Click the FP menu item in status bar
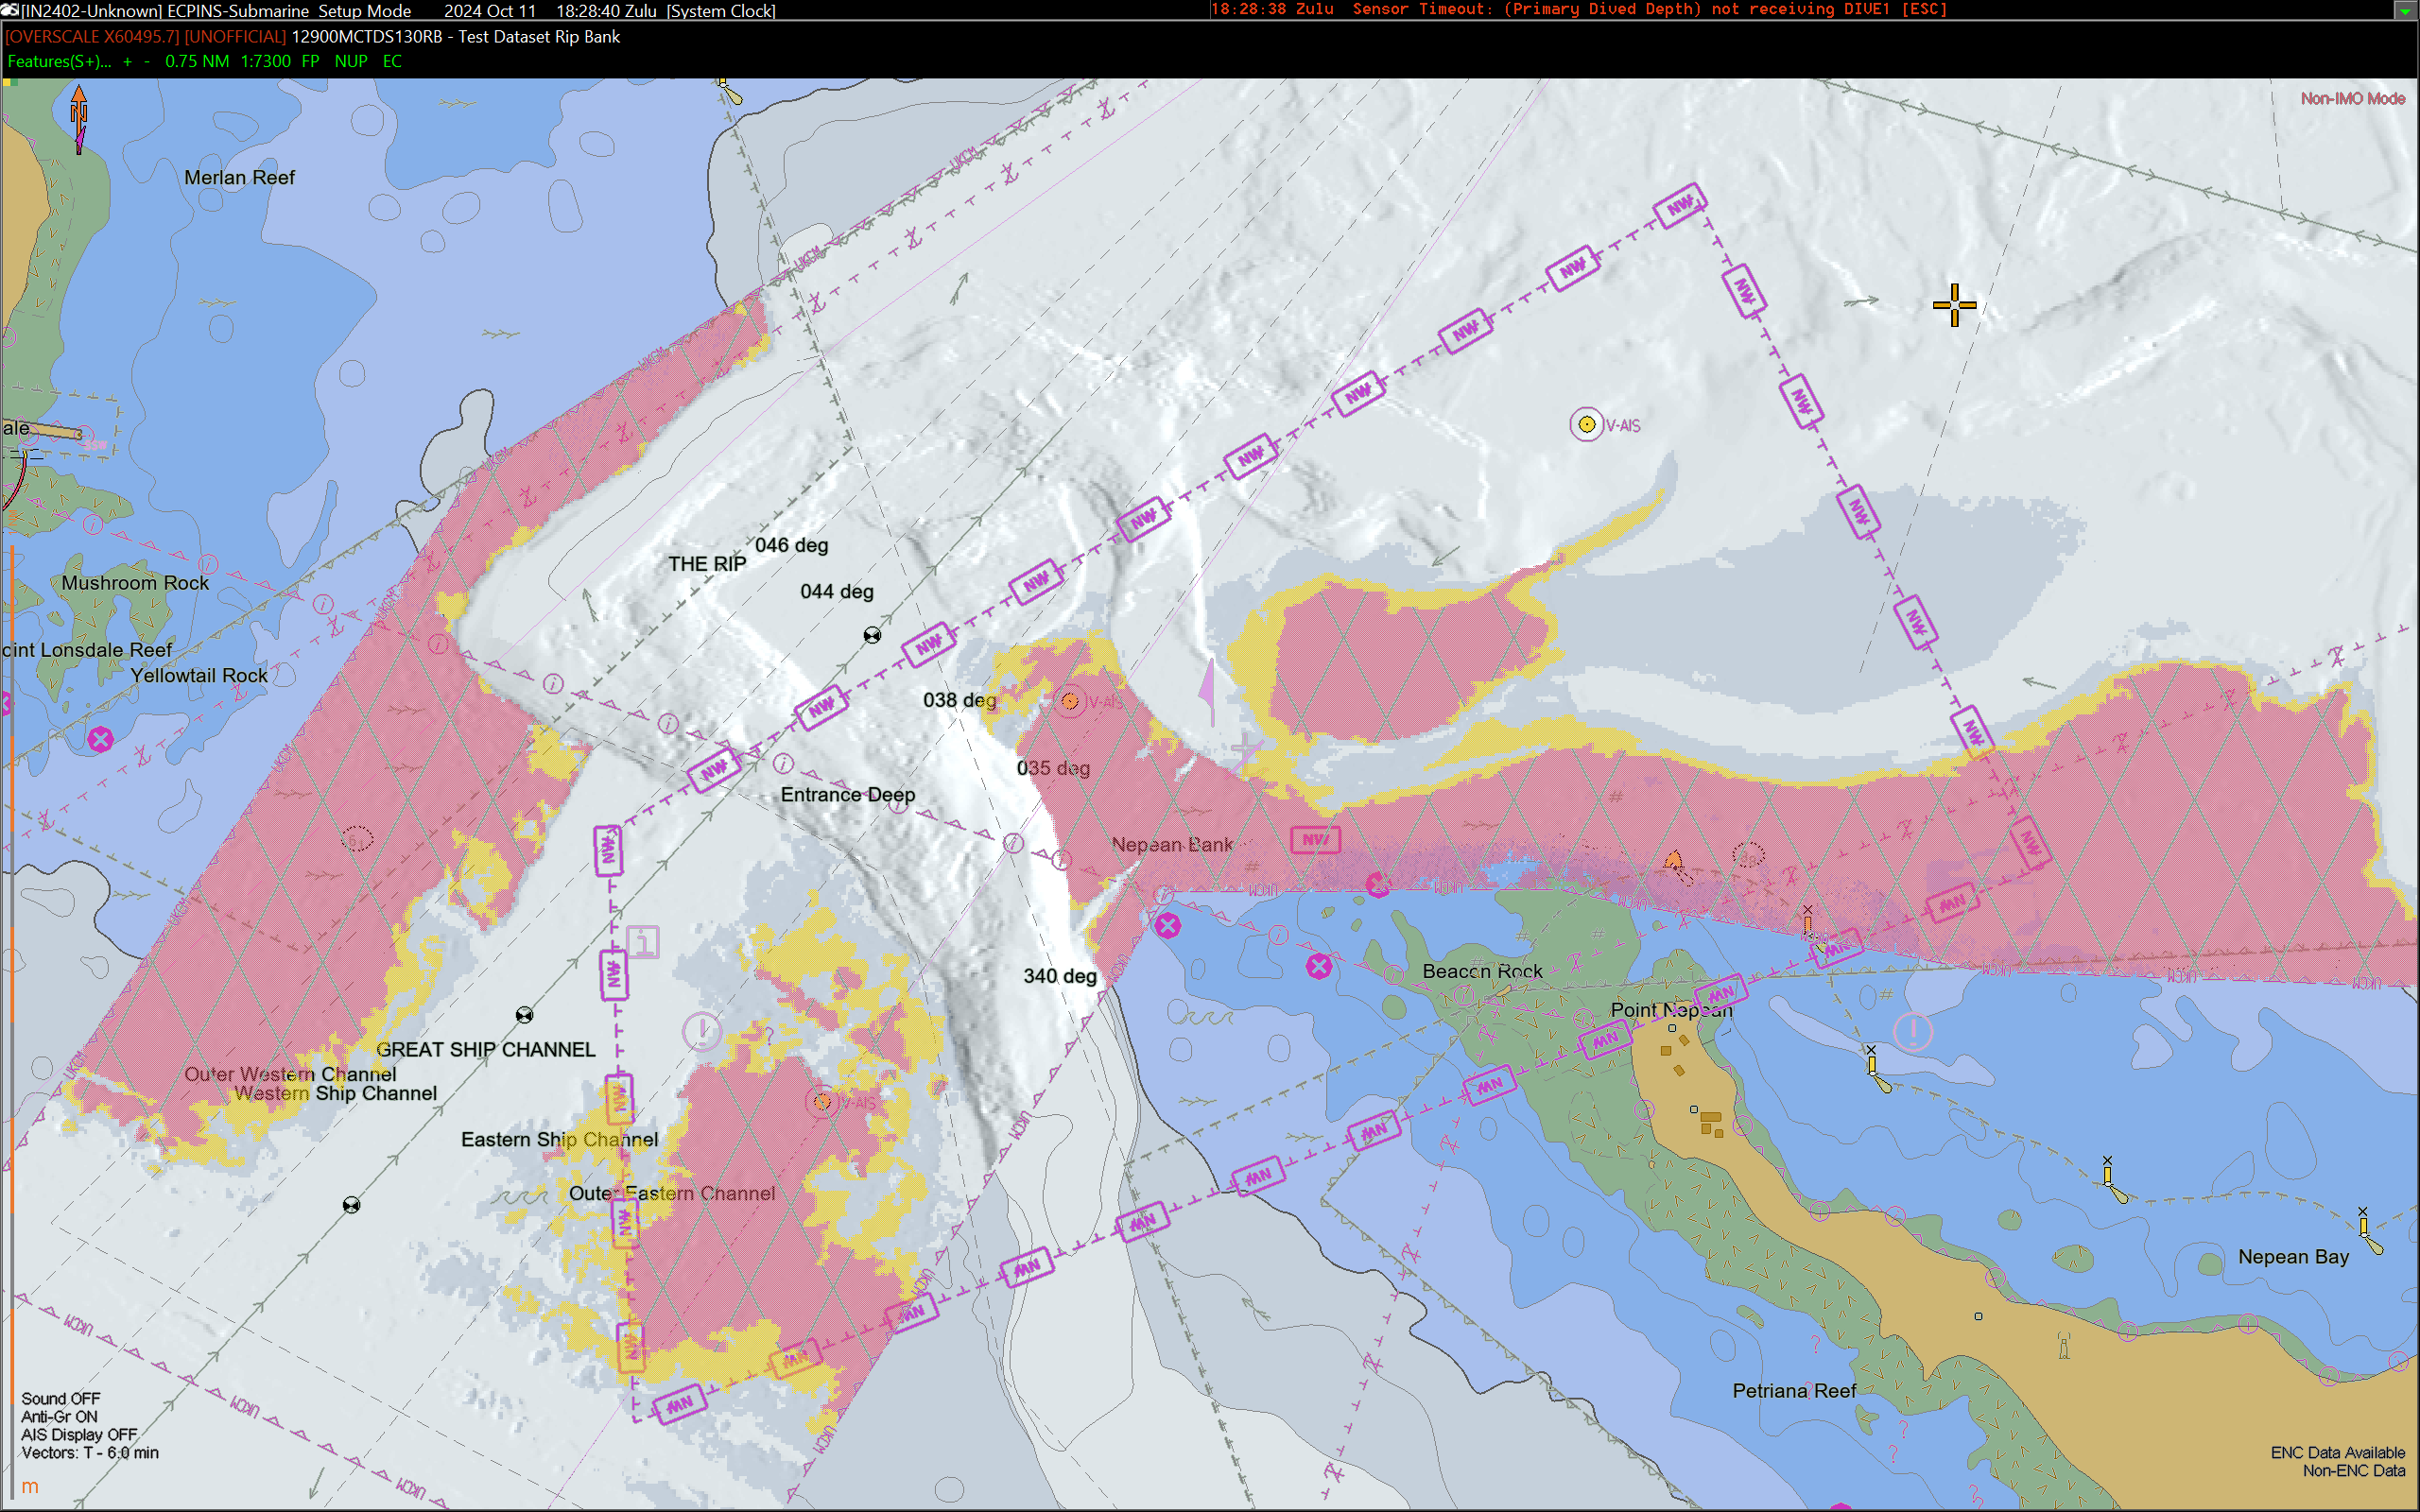2420x1512 pixels. 310,61
